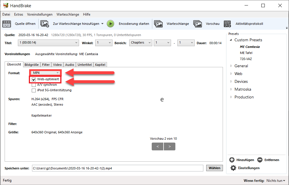
Task: Switch to the Untertitel tab
Action: [x=85, y=65]
